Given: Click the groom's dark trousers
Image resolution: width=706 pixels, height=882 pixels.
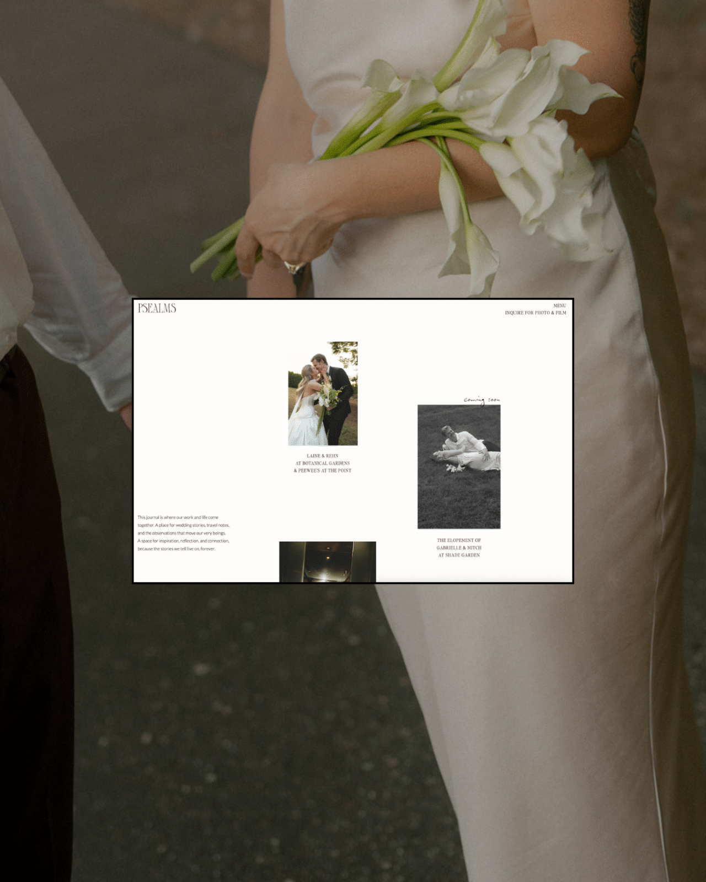Looking at the screenshot, I should click(x=33, y=606).
